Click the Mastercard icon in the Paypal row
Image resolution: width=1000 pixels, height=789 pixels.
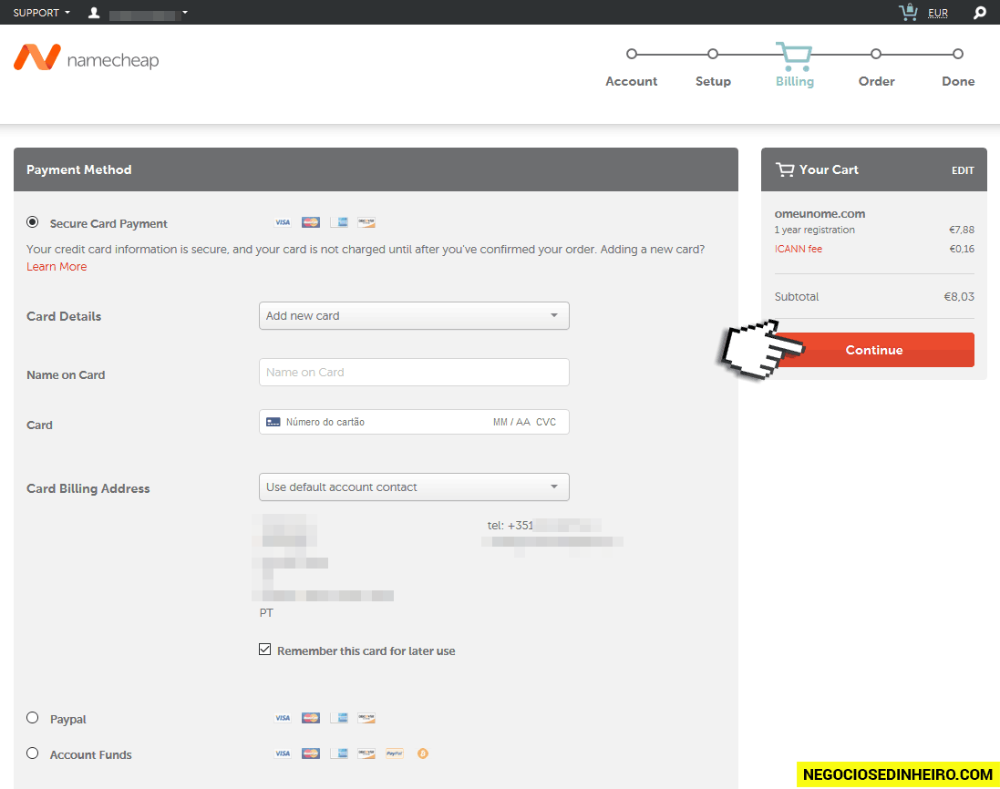point(311,718)
